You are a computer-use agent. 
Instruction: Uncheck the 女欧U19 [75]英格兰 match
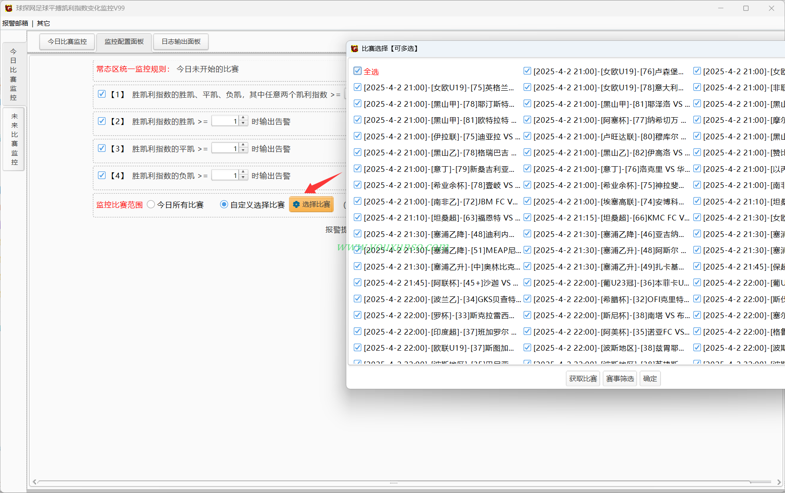click(x=358, y=87)
